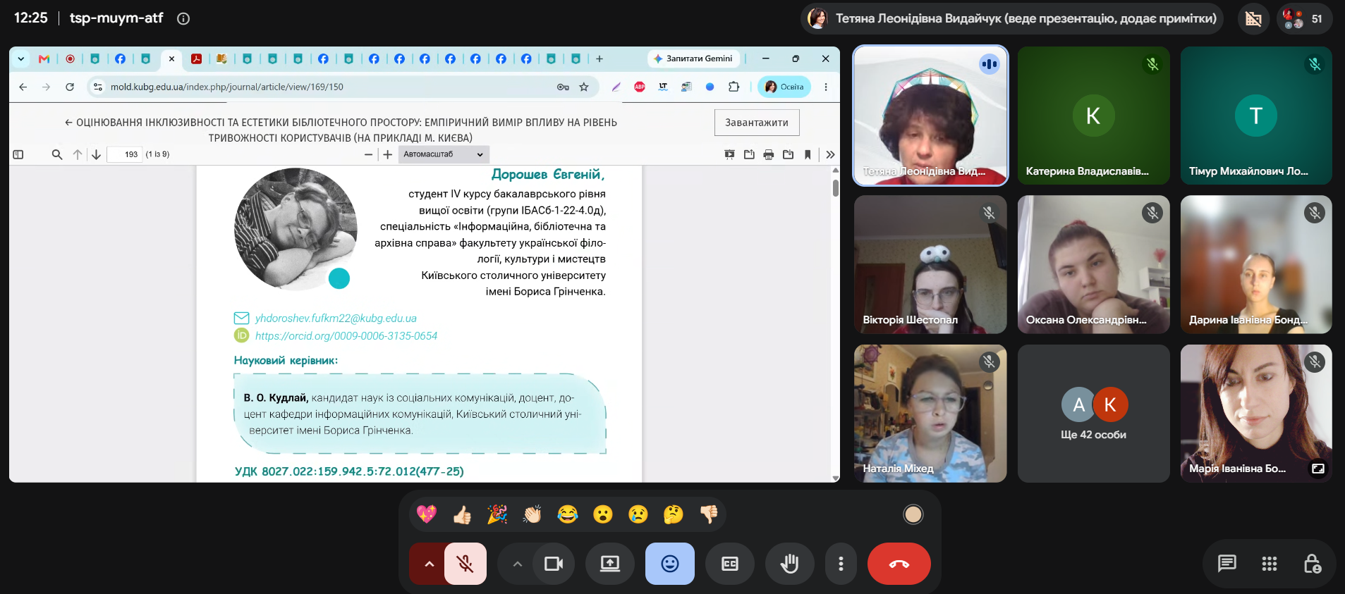
Task: Click the PDF search magnifier icon
Action: pos(57,154)
